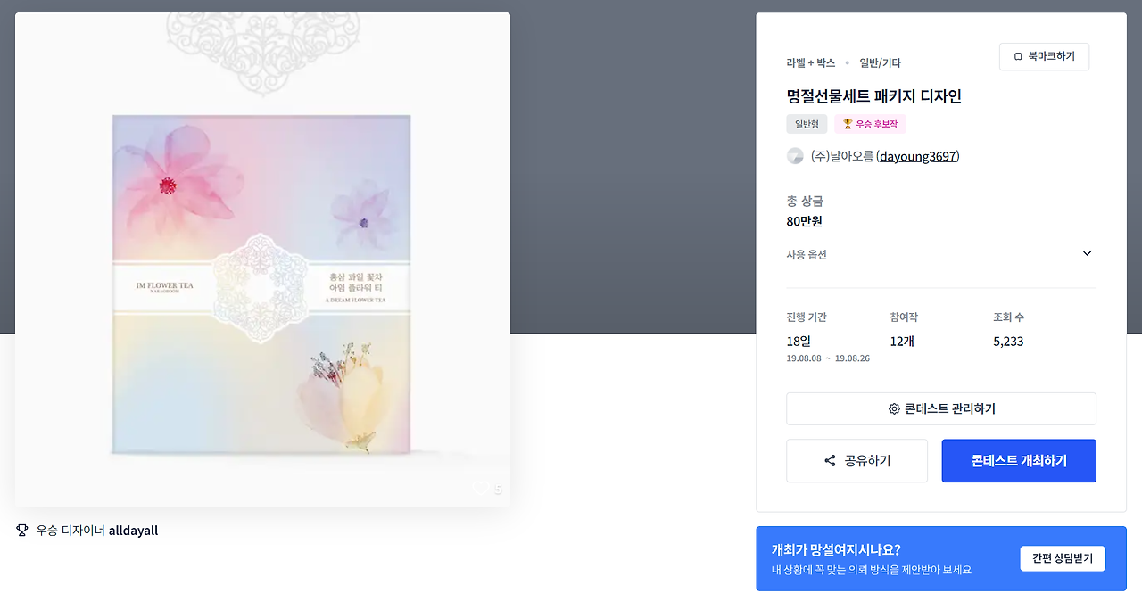Click the gear icon for contest management
Image resolution: width=1142 pixels, height=593 pixels.
click(x=894, y=409)
